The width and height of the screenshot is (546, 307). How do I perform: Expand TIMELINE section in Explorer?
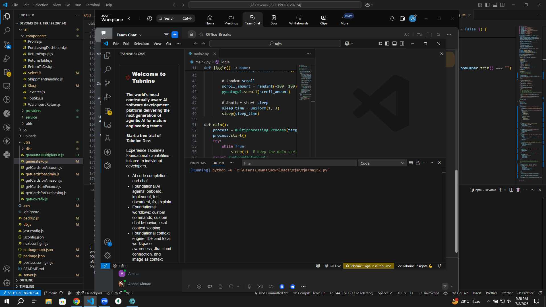27,287
